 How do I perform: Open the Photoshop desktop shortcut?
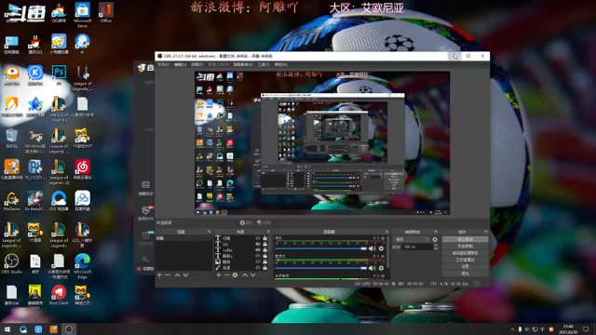pos(59,74)
